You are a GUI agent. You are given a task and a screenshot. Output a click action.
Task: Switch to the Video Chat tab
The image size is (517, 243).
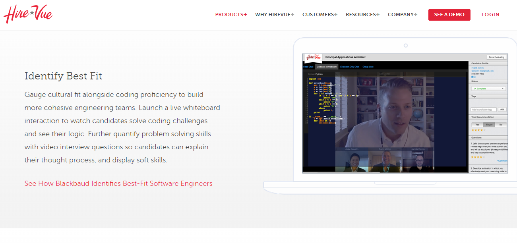[x=308, y=67]
